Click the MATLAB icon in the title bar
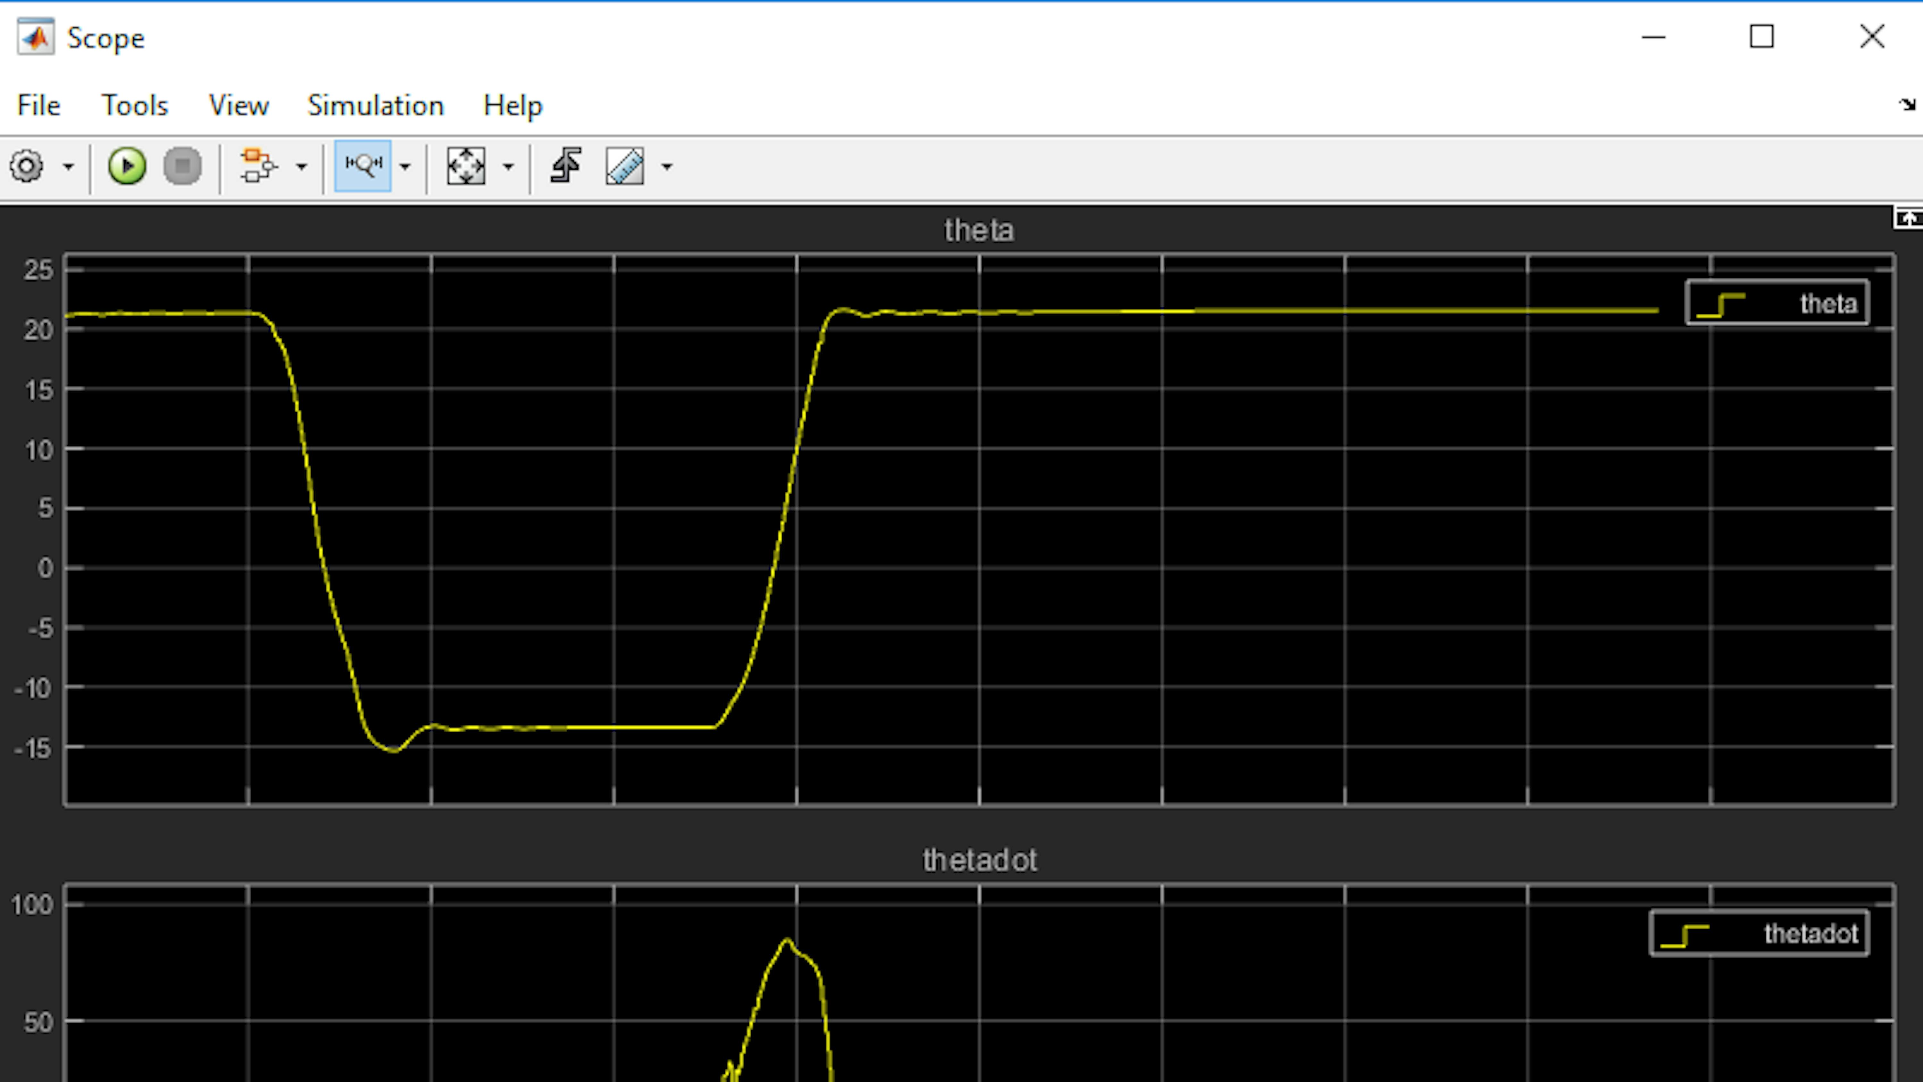The width and height of the screenshot is (1923, 1082). point(36,37)
